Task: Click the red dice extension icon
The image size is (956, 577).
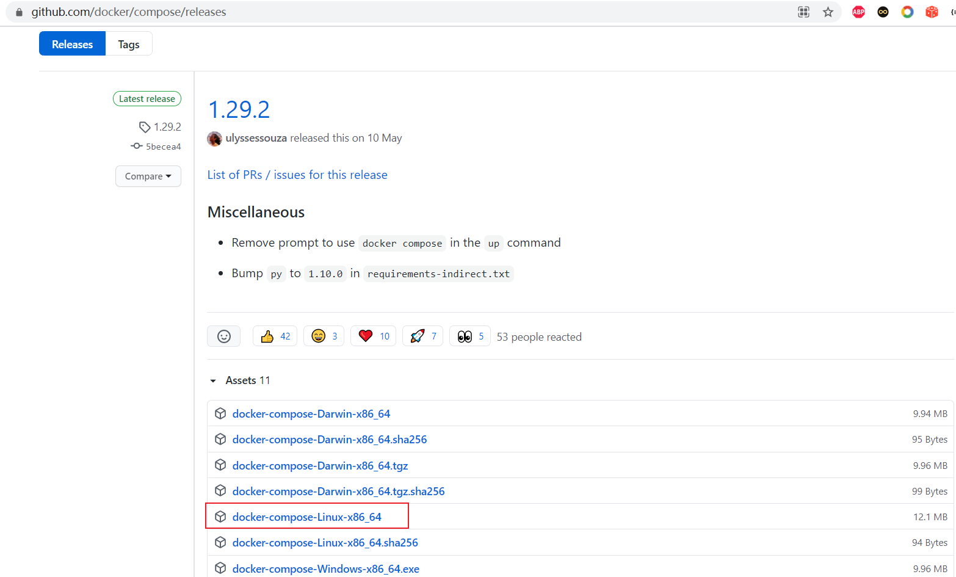Action: tap(932, 12)
